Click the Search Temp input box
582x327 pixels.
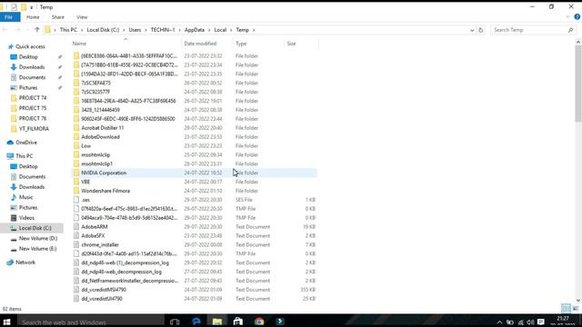click(x=529, y=30)
